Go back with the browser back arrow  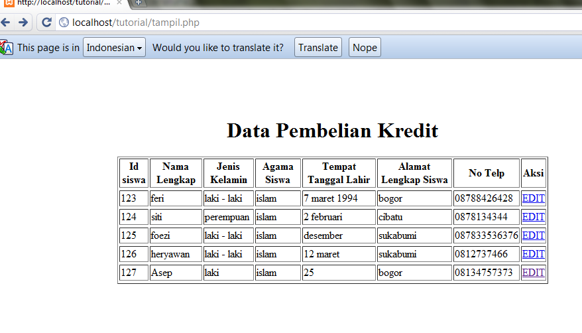[5, 23]
